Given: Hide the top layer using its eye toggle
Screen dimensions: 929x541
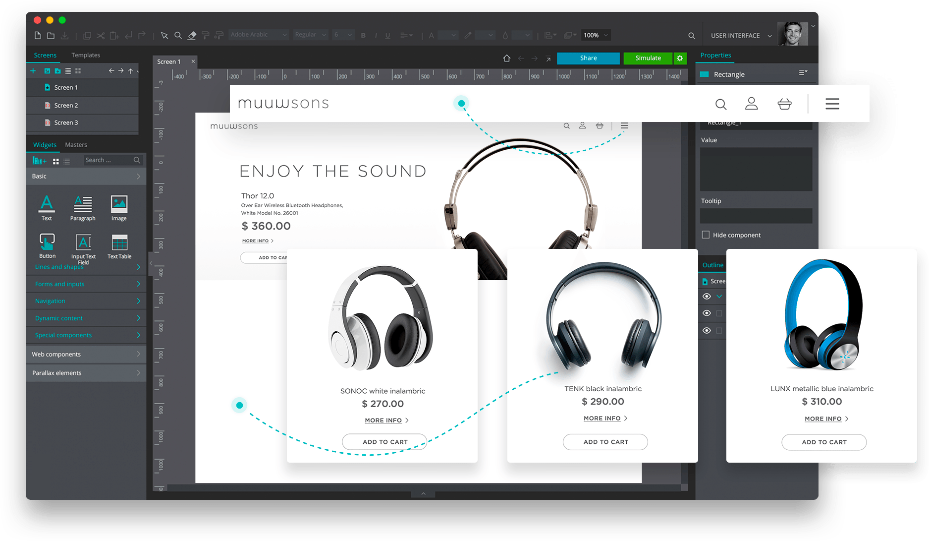Looking at the screenshot, I should pyautogui.click(x=707, y=296).
